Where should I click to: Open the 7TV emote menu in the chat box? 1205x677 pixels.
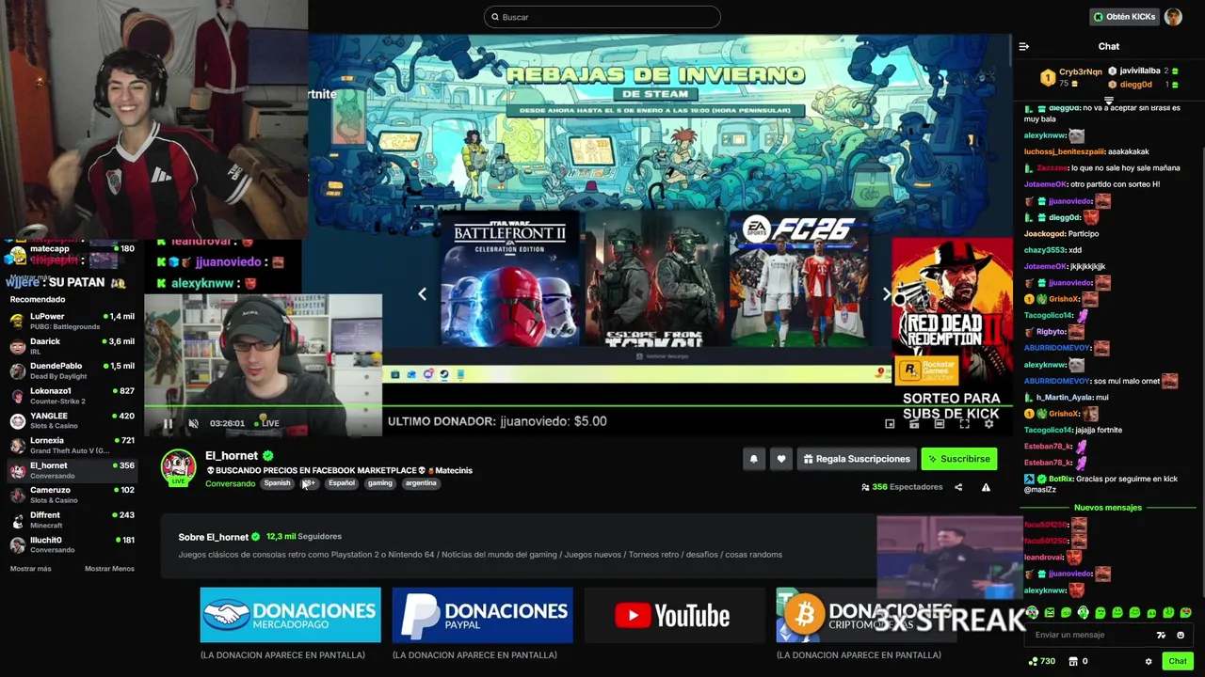(x=1161, y=635)
